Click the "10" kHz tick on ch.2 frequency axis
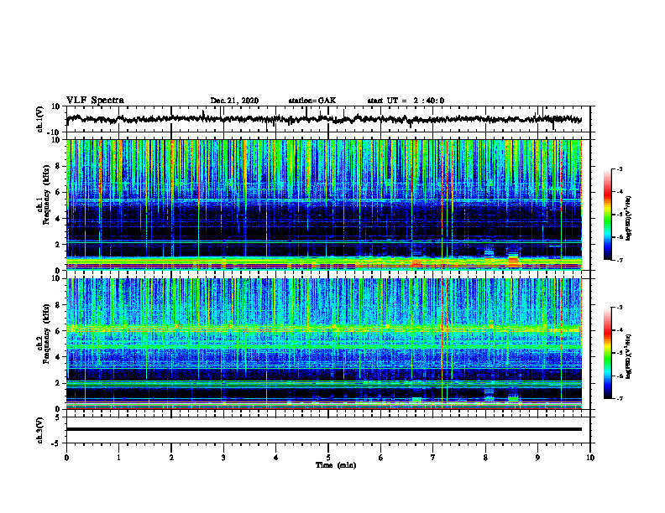 click(x=56, y=278)
